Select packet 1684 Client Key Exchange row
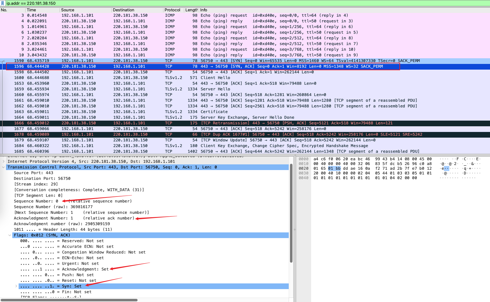The height and width of the screenshot is (302, 490). [245, 146]
